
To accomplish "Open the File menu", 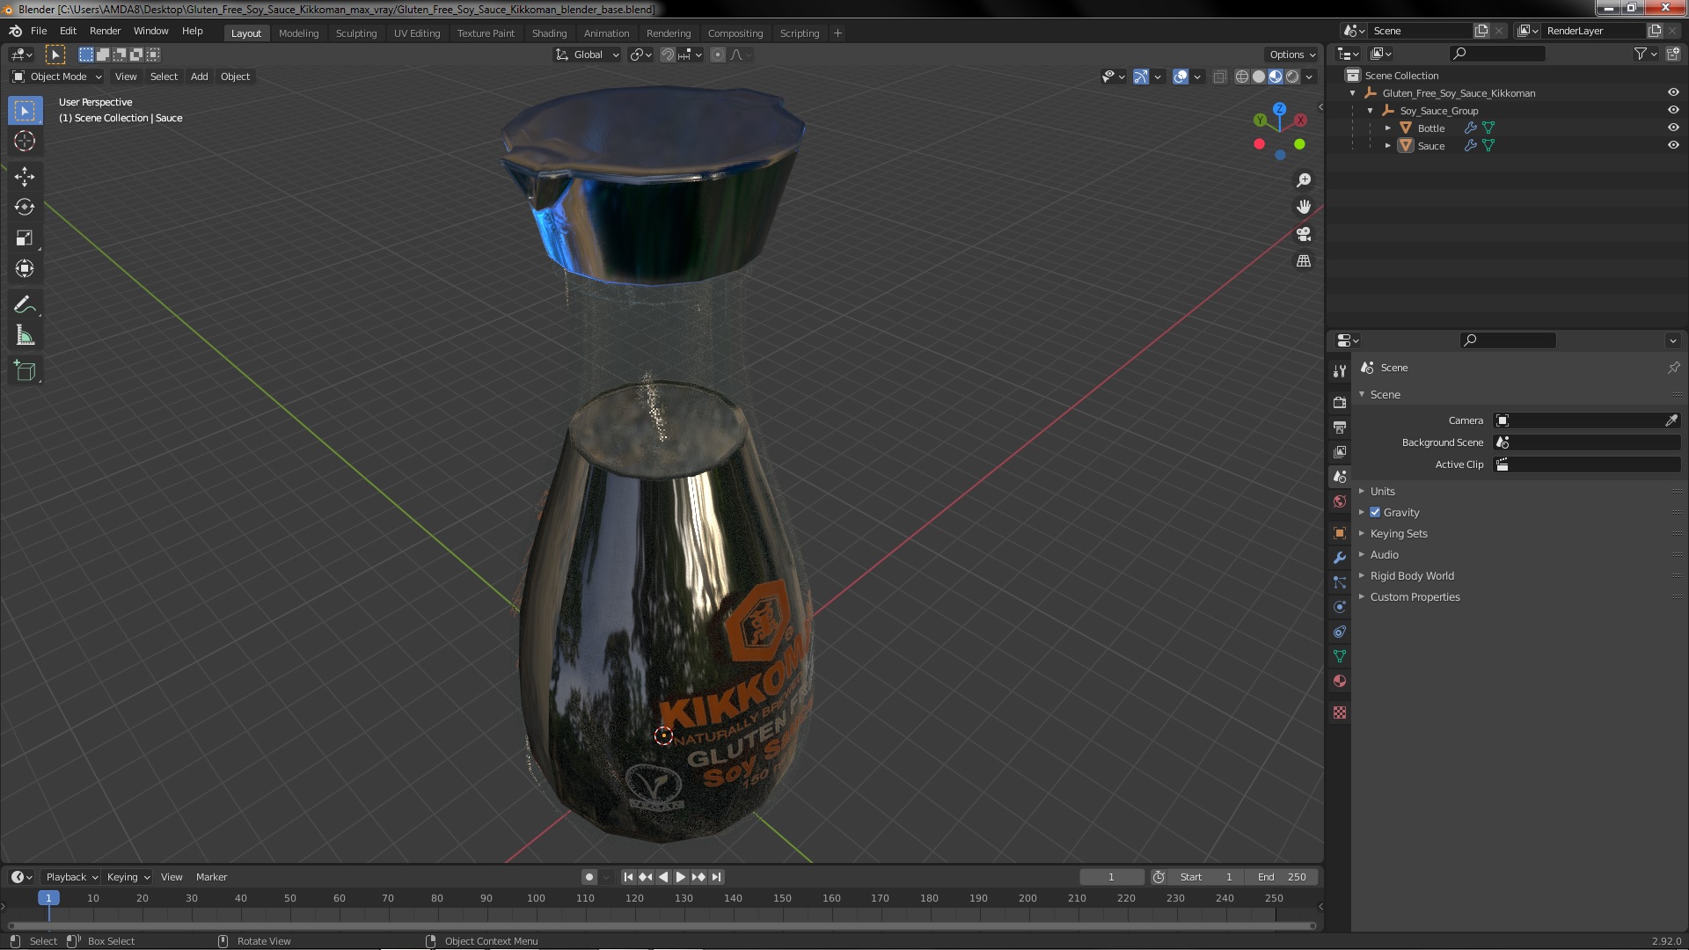I will tap(39, 31).
